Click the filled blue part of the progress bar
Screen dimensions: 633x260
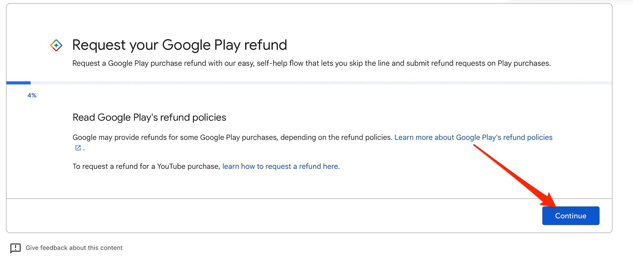pyautogui.click(x=19, y=83)
